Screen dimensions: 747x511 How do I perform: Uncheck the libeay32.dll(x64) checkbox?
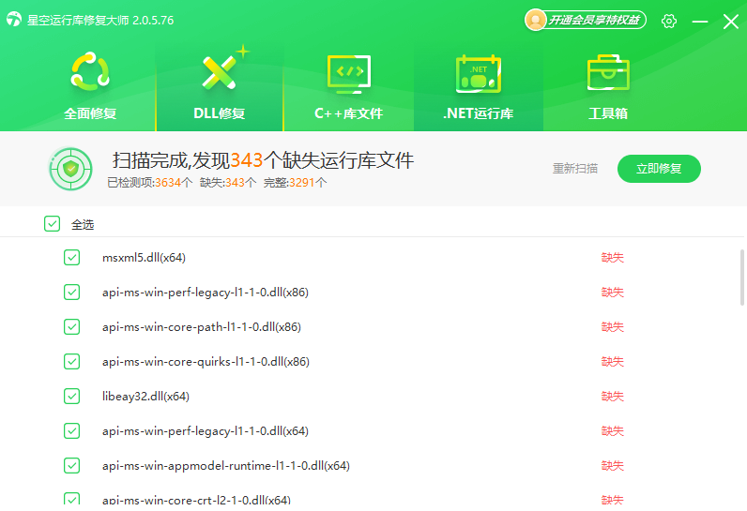pos(72,396)
